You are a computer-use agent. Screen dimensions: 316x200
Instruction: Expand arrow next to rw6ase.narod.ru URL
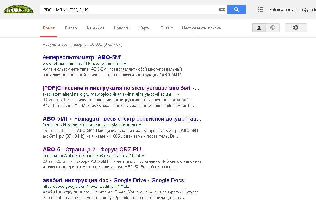pos(125,64)
